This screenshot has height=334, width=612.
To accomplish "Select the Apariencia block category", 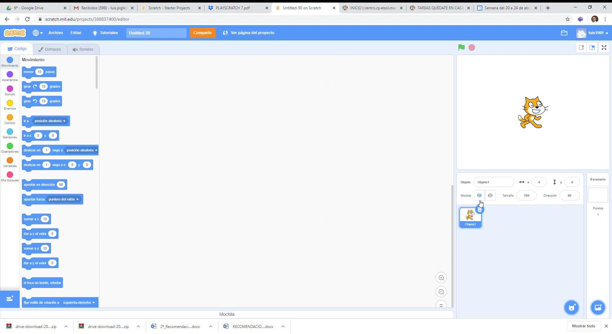I will tap(10, 76).
